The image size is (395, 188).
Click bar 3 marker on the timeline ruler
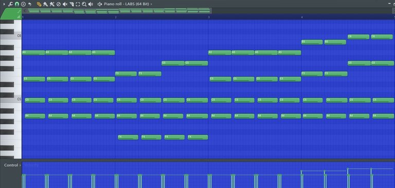(209, 17)
